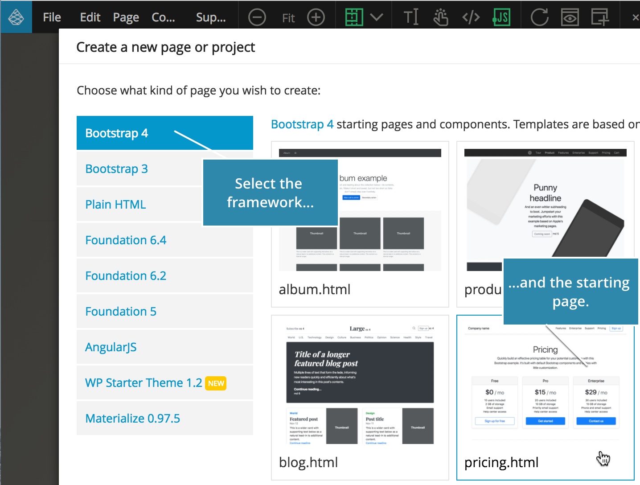
Task: Click the pricing.html file name
Action: 501,462
